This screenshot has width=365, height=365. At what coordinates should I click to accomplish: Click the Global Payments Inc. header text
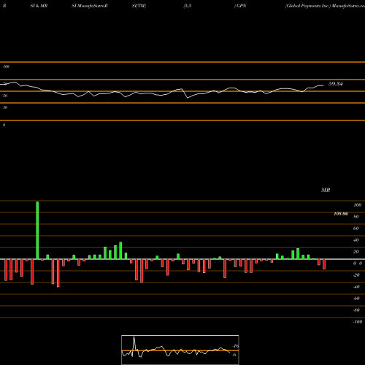tap(308, 6)
